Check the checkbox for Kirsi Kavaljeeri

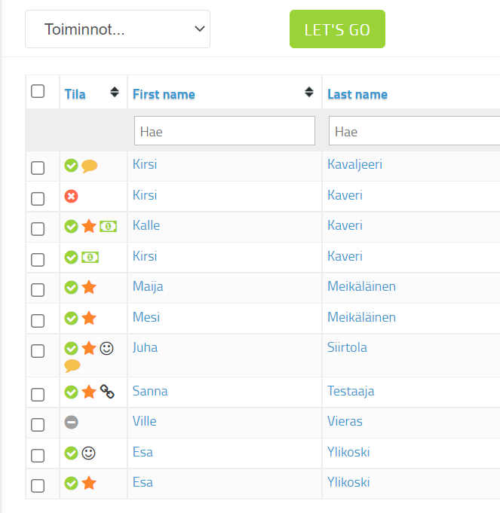38,168
